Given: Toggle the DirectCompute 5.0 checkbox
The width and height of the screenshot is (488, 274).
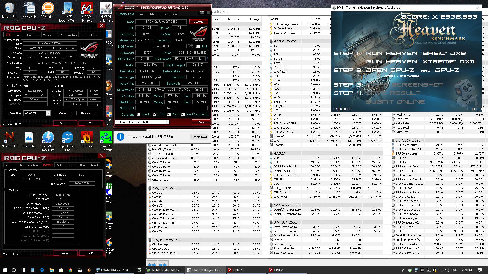Looking at the screenshot, I should tap(183, 114).
